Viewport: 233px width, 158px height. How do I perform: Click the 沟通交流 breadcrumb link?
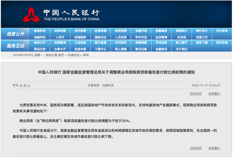(x=73, y=55)
